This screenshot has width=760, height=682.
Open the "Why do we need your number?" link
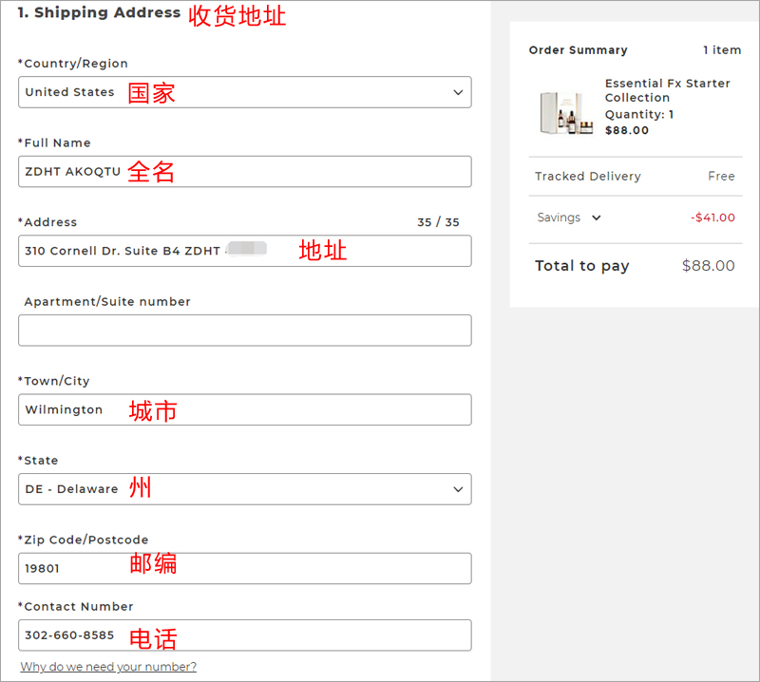(x=108, y=667)
